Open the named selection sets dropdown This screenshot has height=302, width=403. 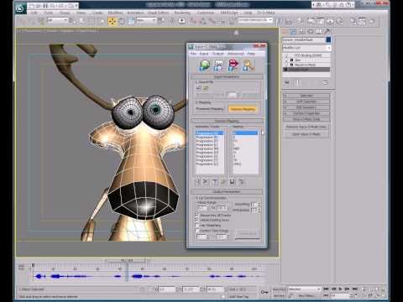click(255, 20)
